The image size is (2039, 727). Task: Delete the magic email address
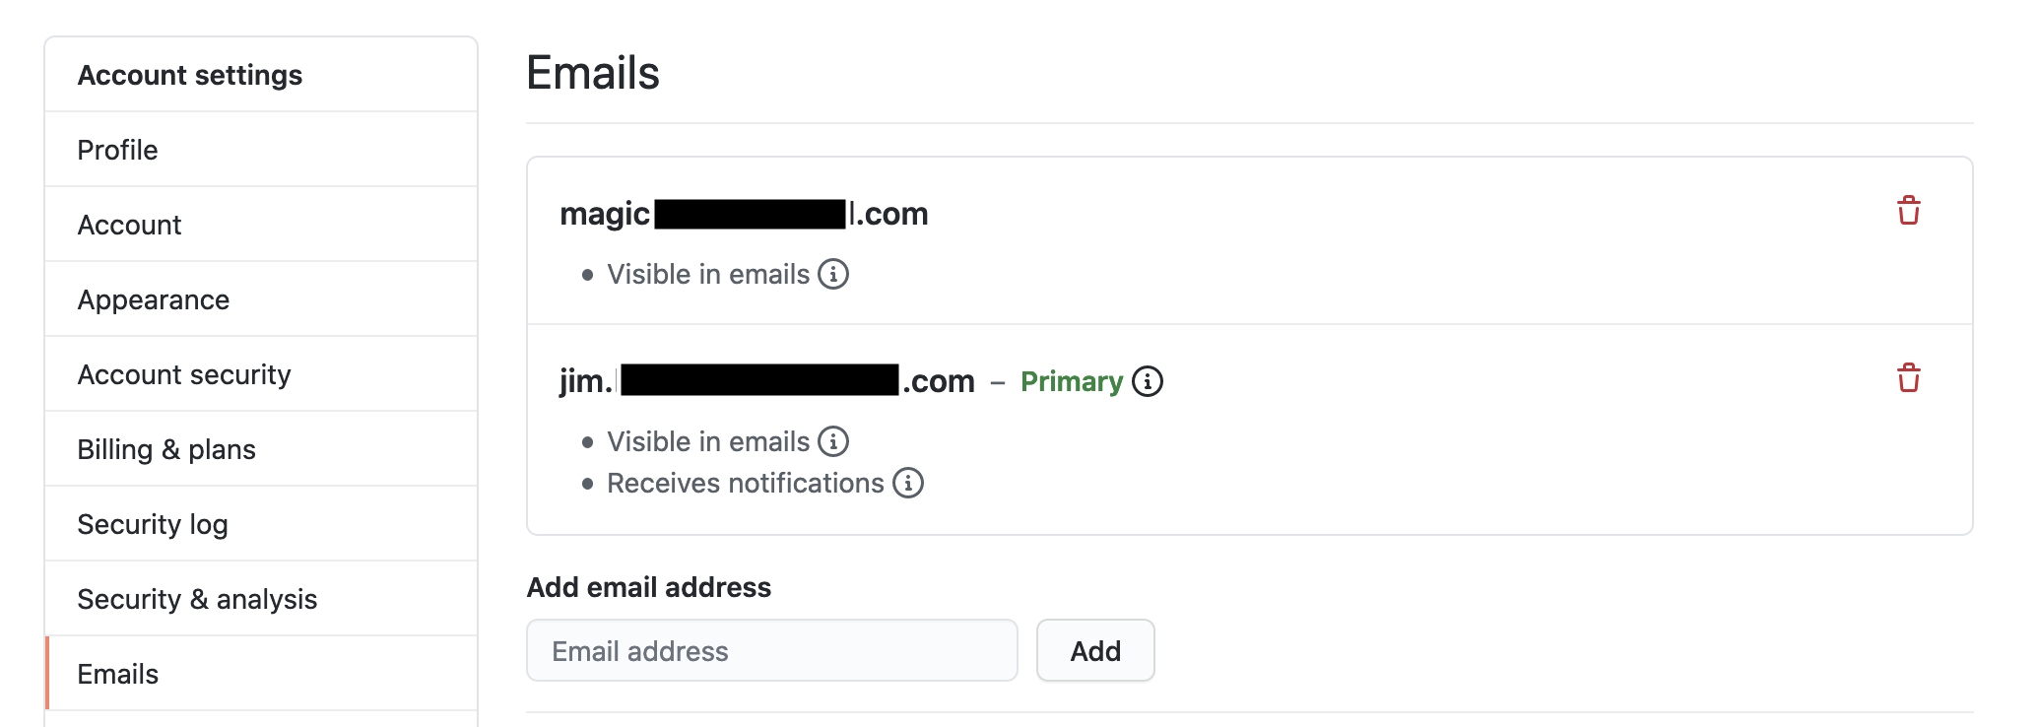pyautogui.click(x=1909, y=210)
